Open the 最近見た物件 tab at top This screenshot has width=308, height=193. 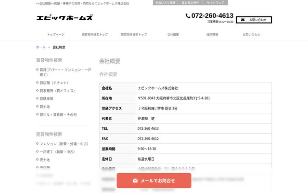pyautogui.click(x=190, y=2)
